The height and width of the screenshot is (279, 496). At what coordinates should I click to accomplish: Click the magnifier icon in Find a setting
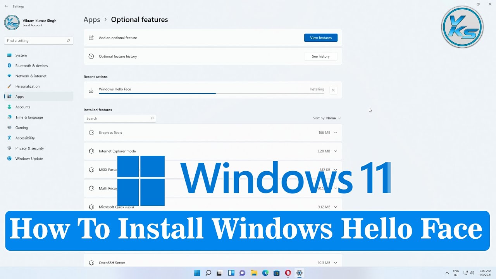[x=68, y=40]
